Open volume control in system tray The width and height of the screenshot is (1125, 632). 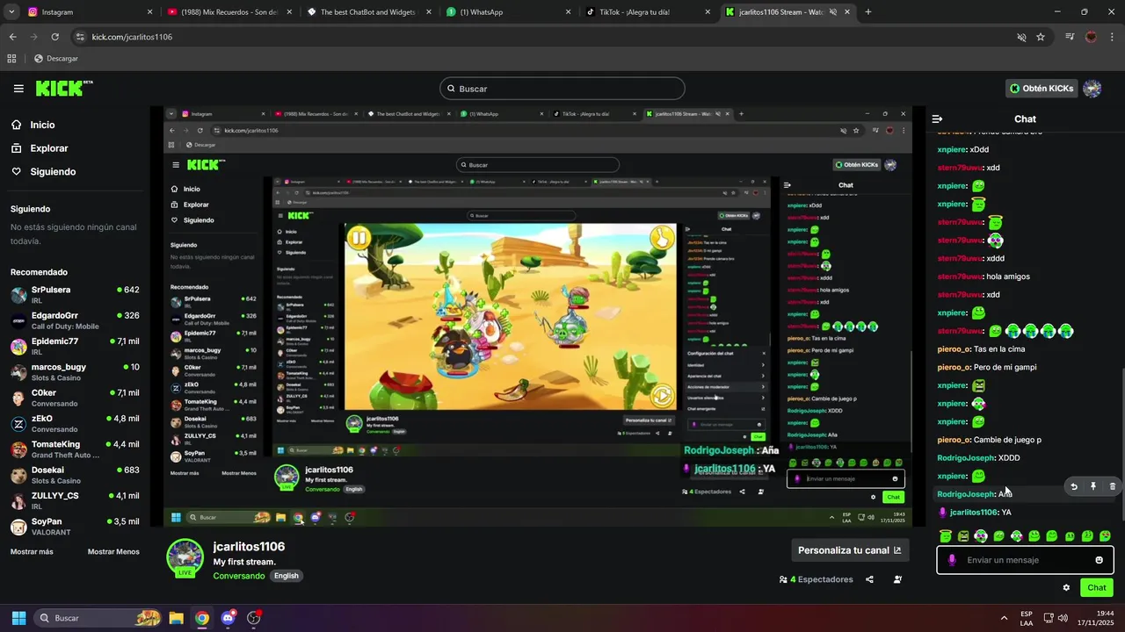(x=1063, y=618)
